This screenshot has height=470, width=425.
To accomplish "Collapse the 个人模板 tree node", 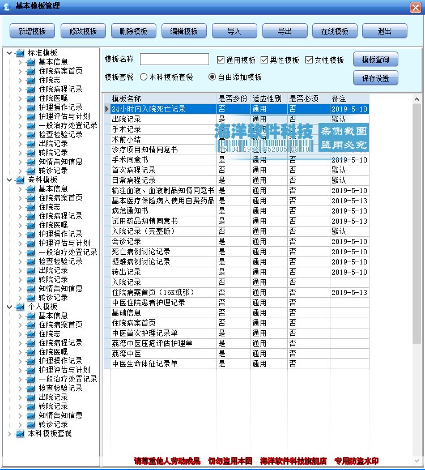I will click(9, 307).
